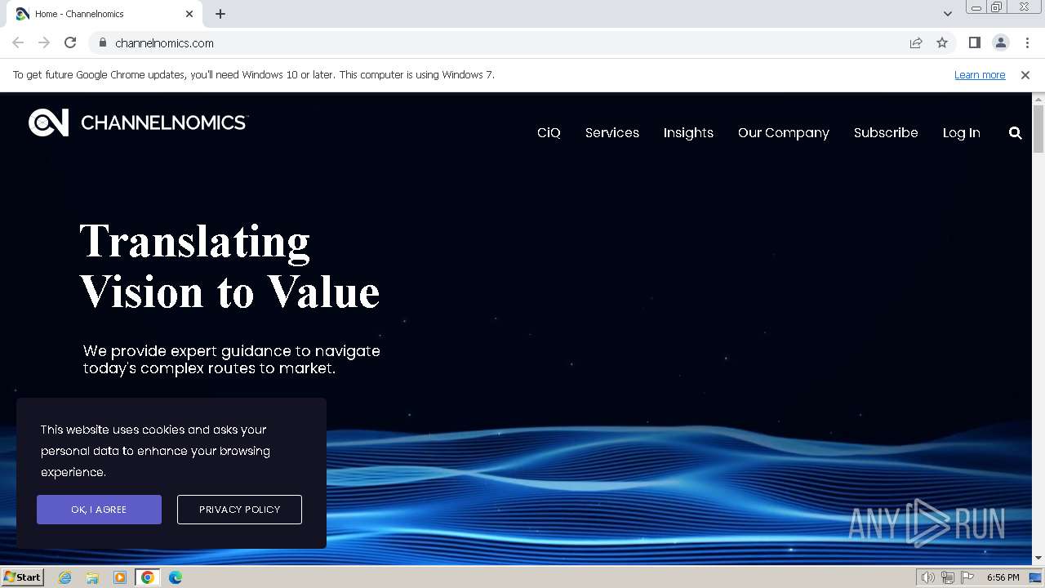The height and width of the screenshot is (588, 1045).
Task: Click the scrollbar down arrow
Action: [x=1038, y=559]
